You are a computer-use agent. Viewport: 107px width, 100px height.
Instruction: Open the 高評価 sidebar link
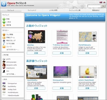[x=9, y=25]
